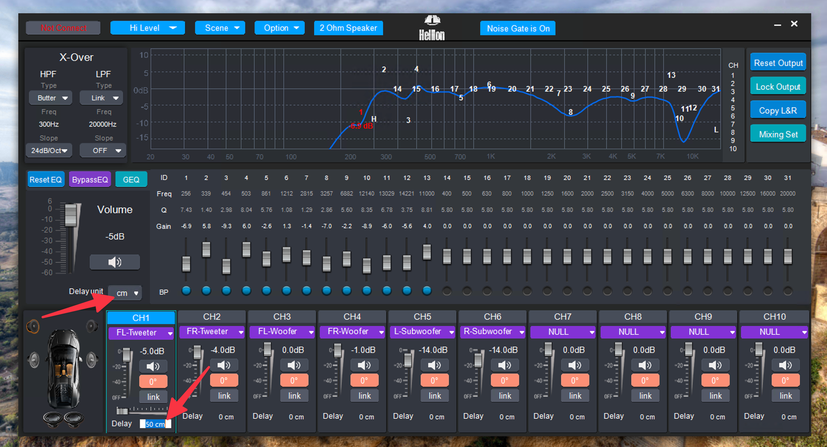Image resolution: width=827 pixels, height=447 pixels.
Task: Click the Reset EQ button
Action: (x=45, y=179)
